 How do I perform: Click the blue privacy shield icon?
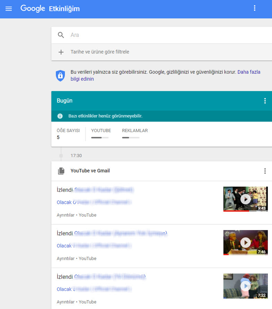(x=60, y=75)
